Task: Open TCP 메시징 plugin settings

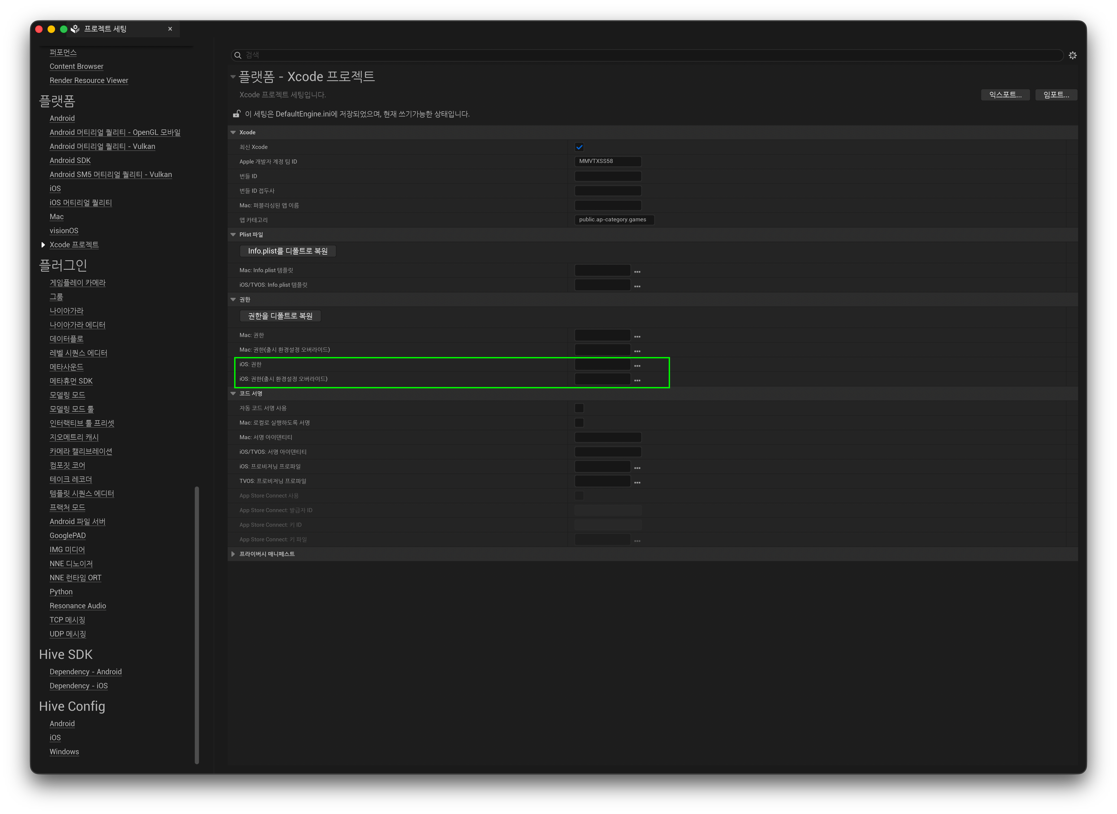Action: coord(68,620)
